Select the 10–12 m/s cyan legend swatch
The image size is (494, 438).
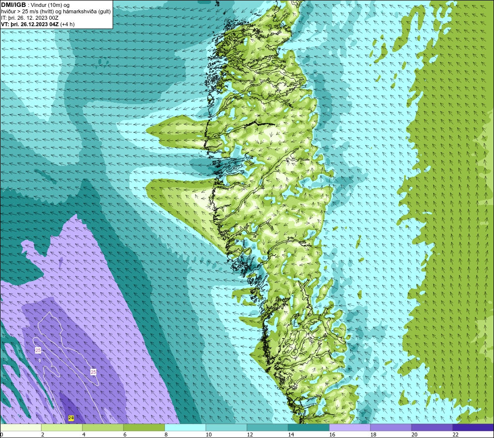tap(226, 427)
